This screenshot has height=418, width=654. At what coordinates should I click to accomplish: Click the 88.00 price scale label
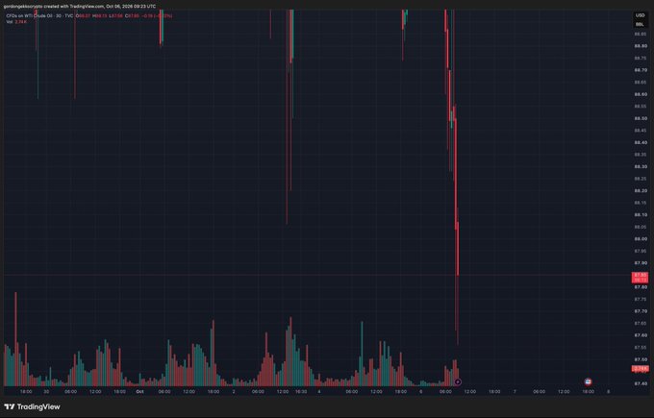coord(641,239)
